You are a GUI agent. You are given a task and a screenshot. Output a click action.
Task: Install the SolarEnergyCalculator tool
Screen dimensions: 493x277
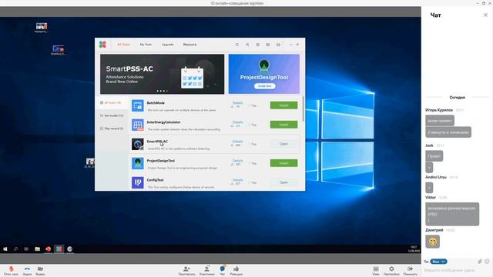(283, 125)
